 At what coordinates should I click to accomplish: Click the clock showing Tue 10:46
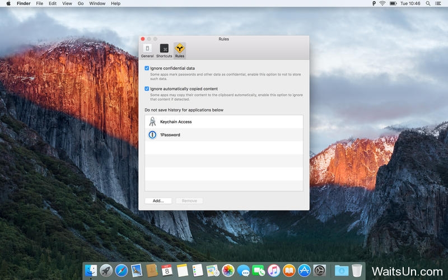(410, 3)
